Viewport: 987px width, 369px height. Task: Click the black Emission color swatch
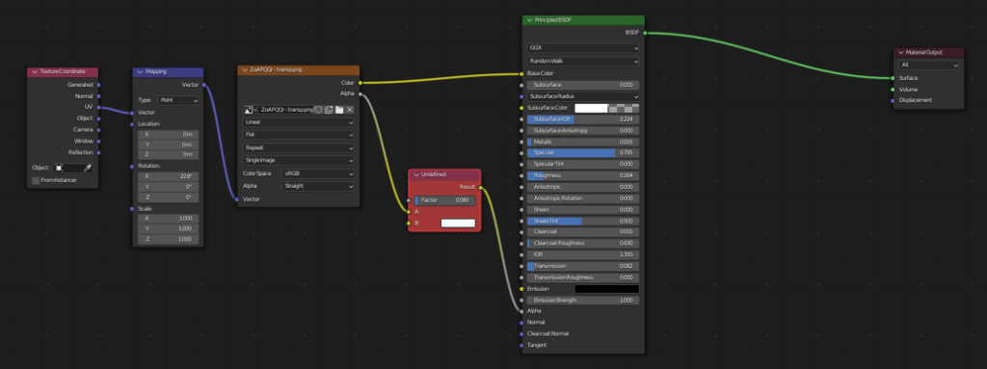[607, 289]
